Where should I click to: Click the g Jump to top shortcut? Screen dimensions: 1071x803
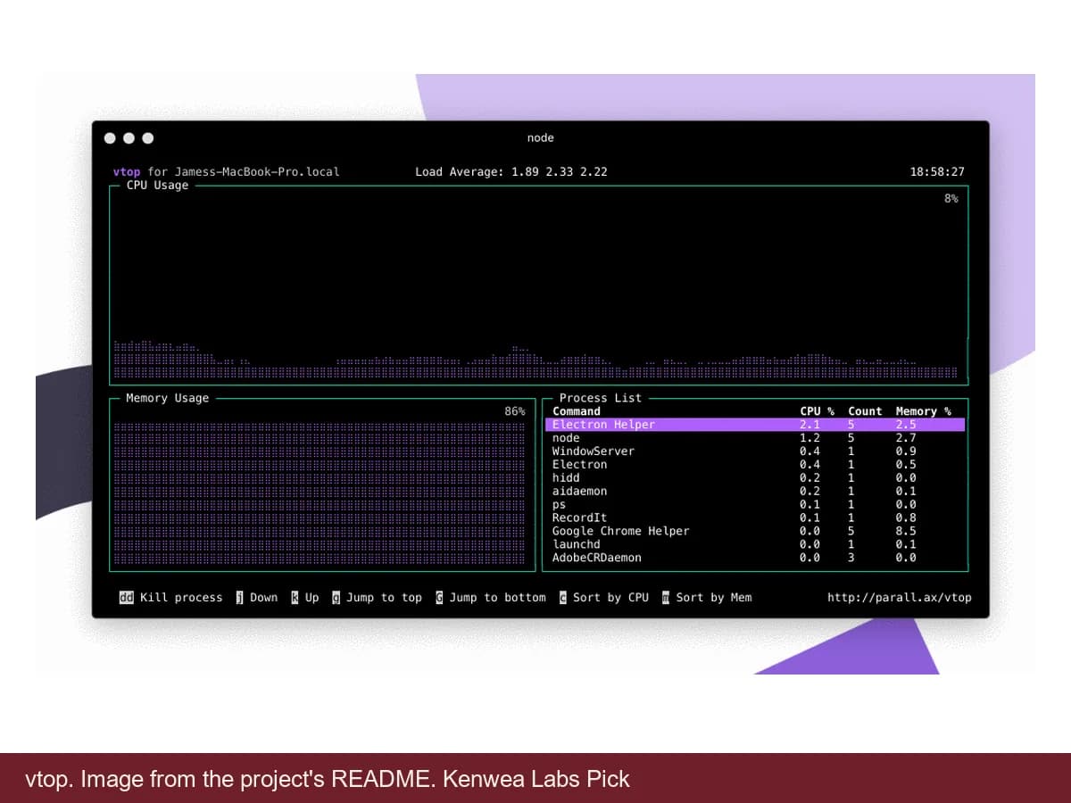click(377, 598)
